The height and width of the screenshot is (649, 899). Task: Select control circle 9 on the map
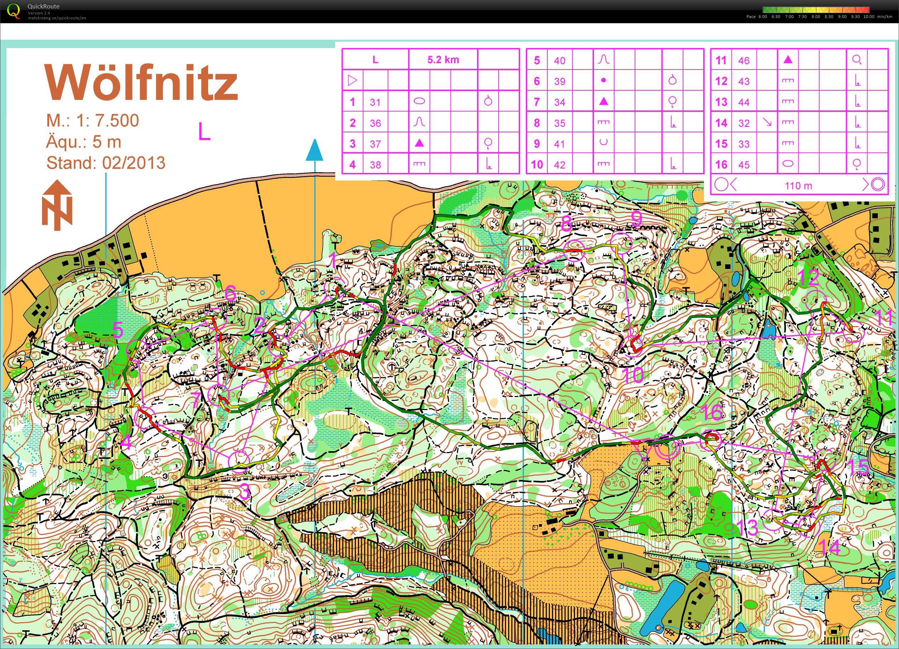(621, 244)
